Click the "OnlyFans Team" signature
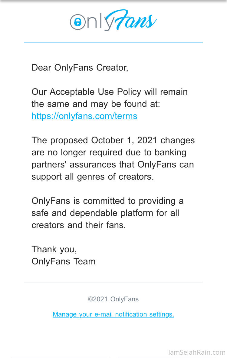The image size is (227, 358). [64, 261]
